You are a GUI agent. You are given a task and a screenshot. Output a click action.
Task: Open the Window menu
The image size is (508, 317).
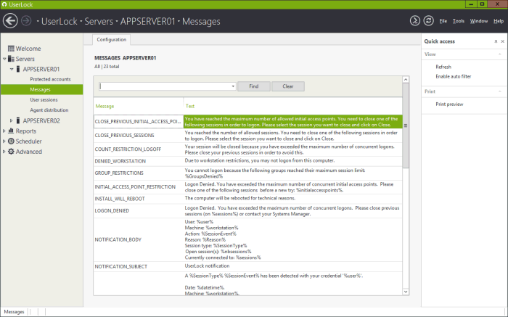(479, 21)
